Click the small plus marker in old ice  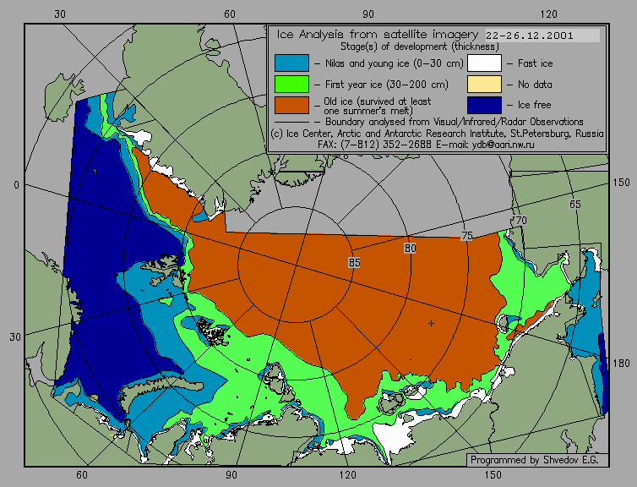[431, 323]
